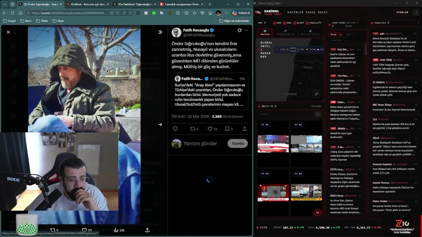Click the reply speech-bubble icon on tweet
The image size is (422, 237).
(x=175, y=129)
